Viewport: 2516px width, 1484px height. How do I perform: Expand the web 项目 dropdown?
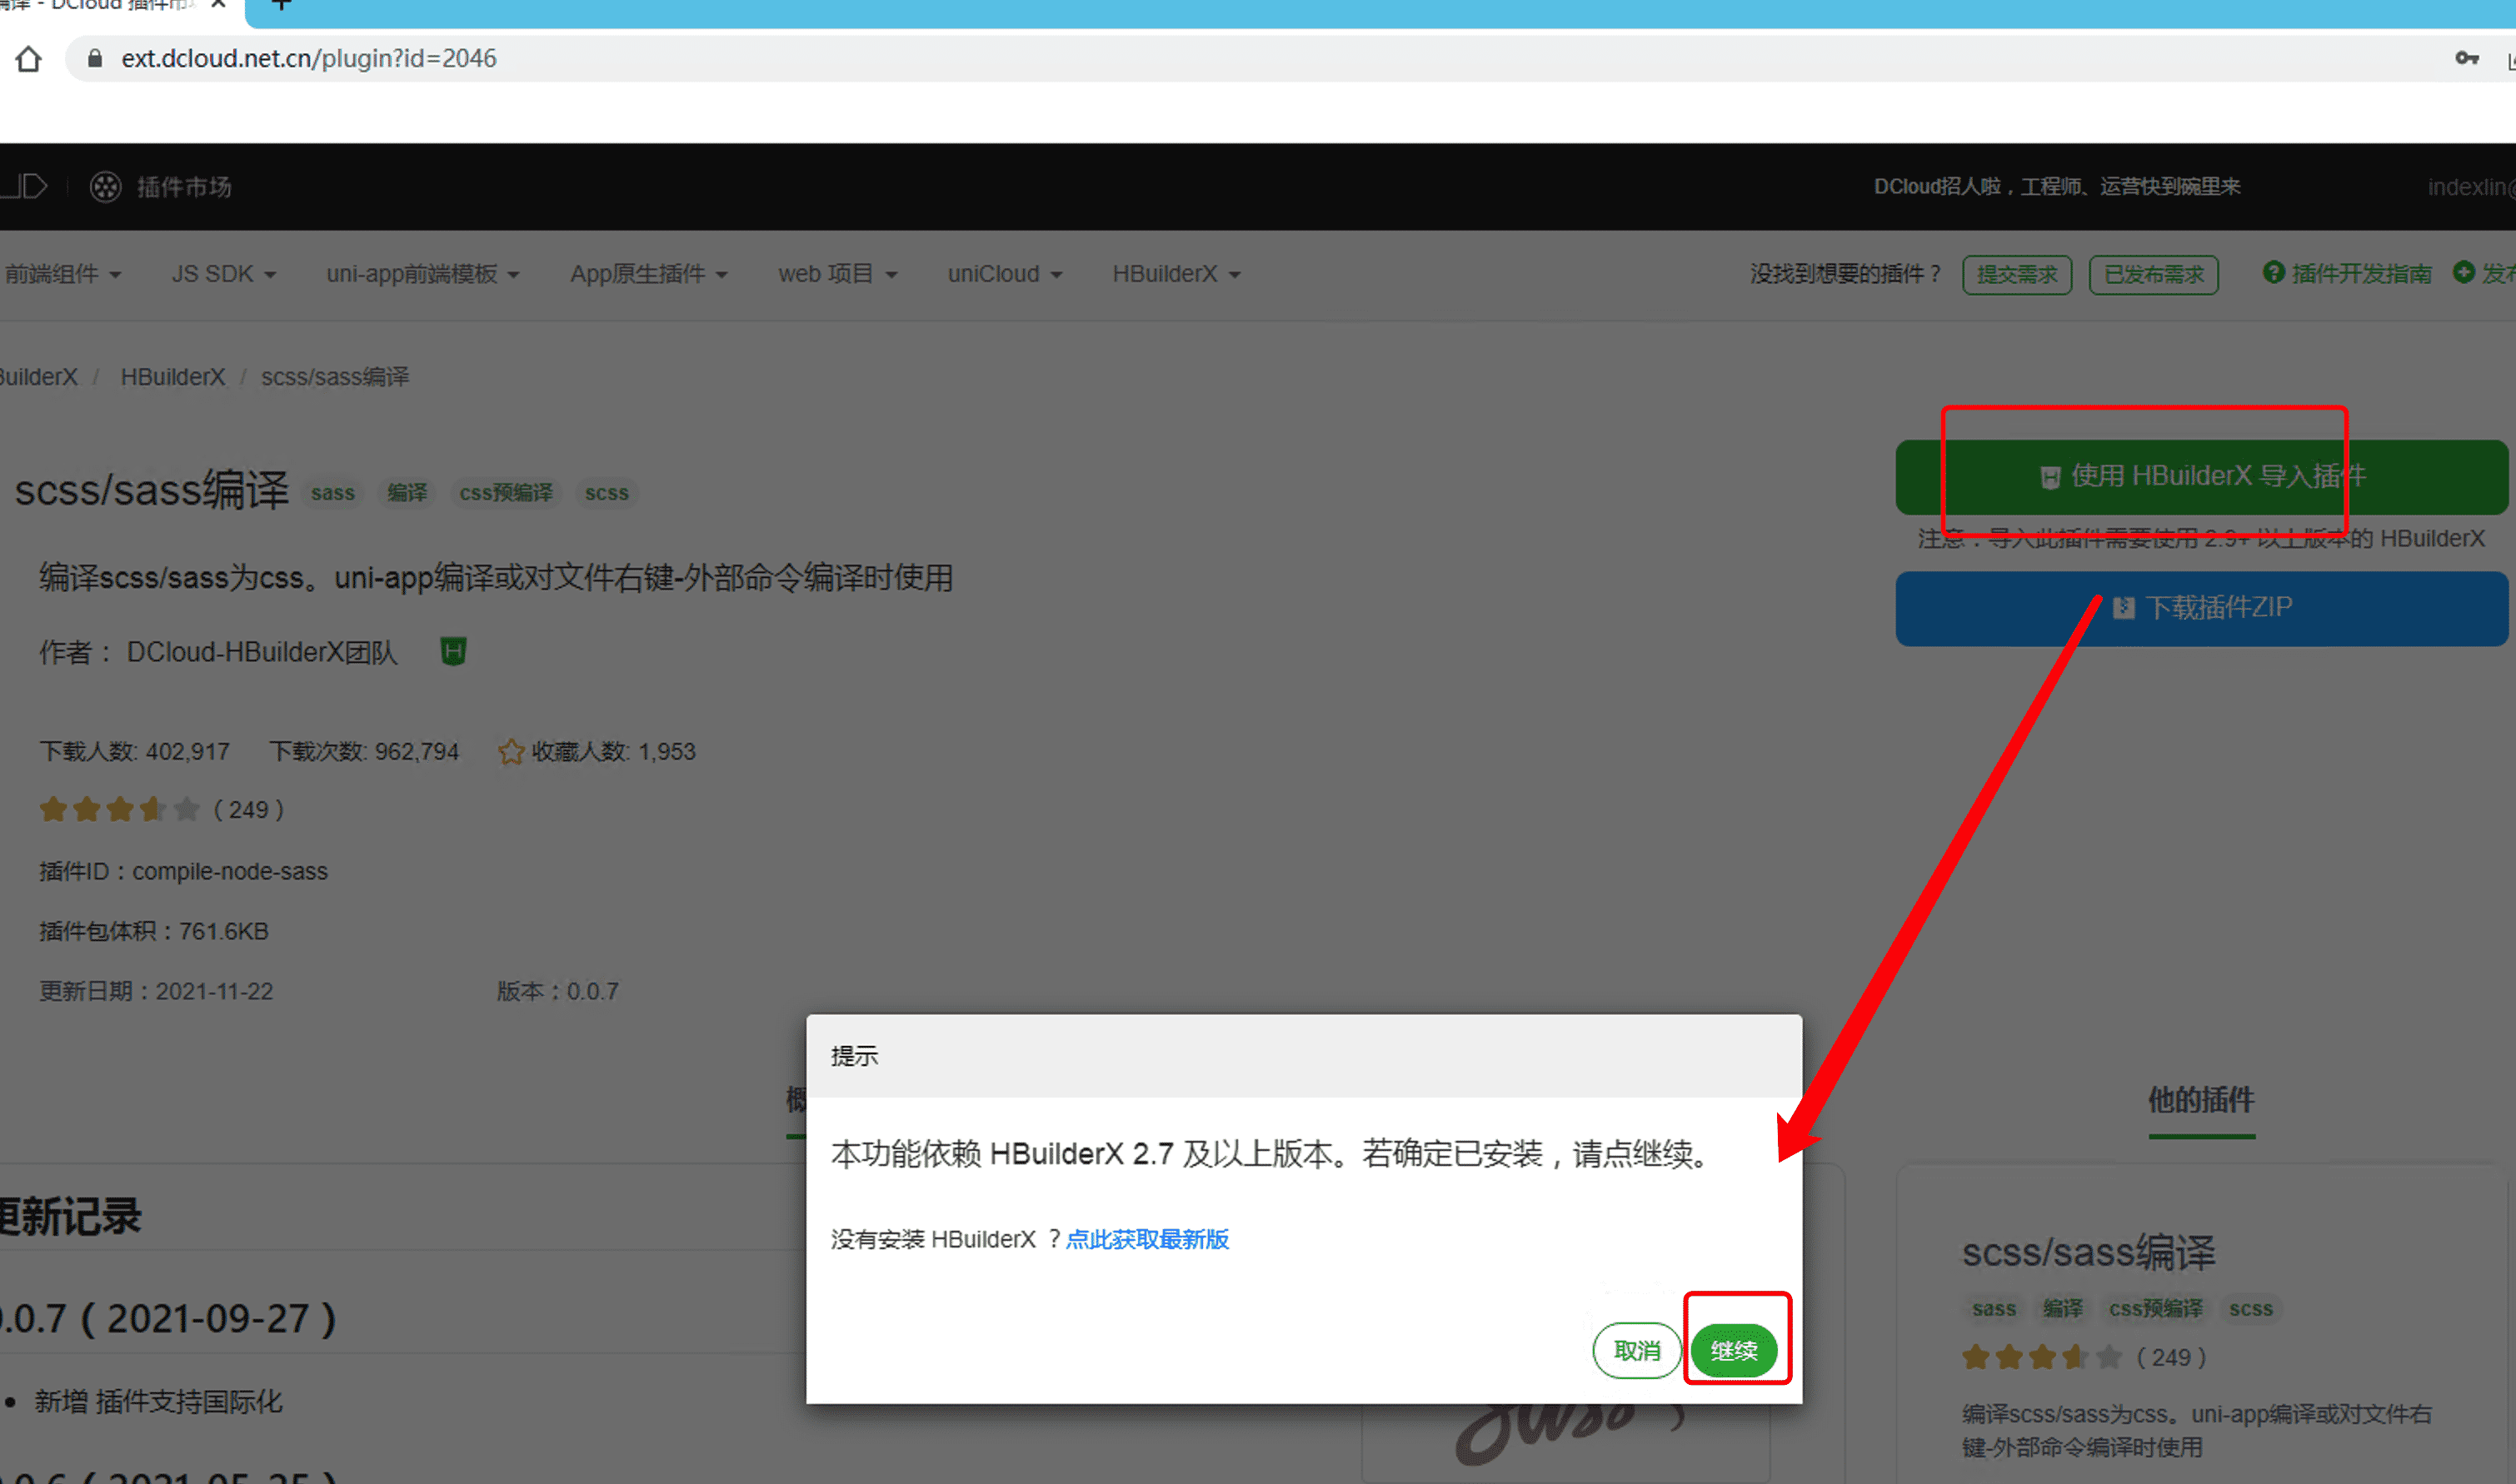[x=837, y=274]
